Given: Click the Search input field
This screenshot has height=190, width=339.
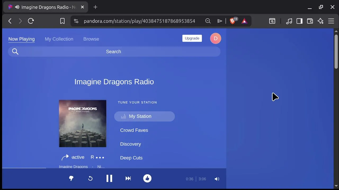Looking at the screenshot, I should pos(114,52).
